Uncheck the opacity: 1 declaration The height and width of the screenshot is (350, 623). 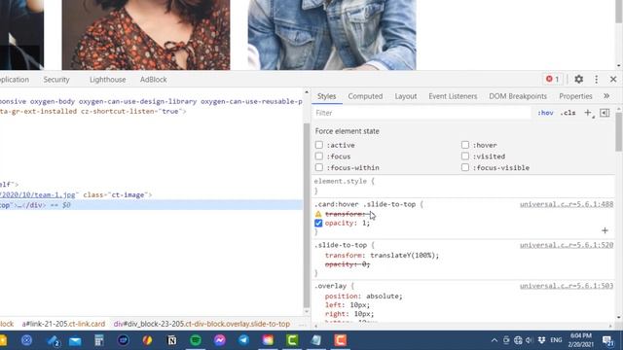pyautogui.click(x=318, y=223)
